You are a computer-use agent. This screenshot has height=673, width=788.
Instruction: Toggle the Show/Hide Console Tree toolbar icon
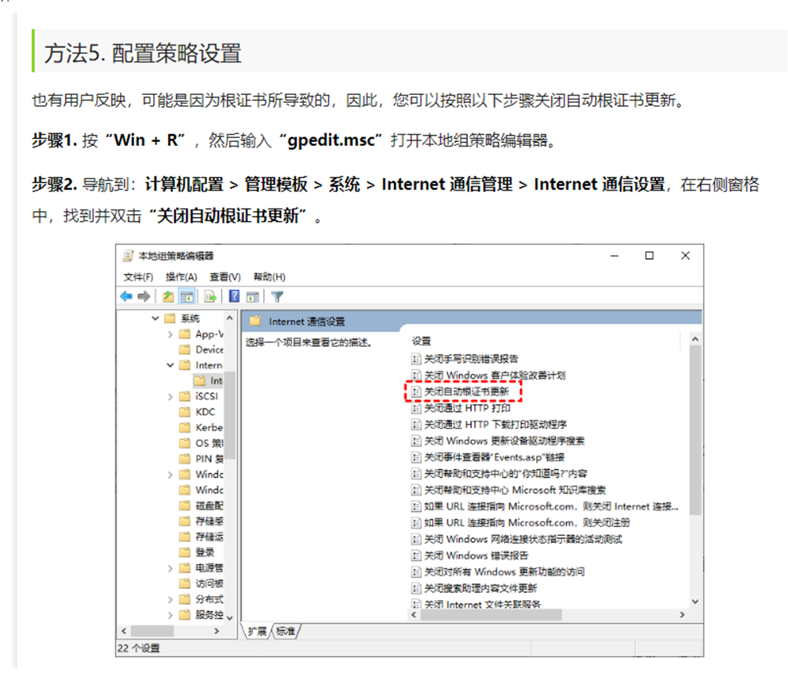[x=187, y=296]
